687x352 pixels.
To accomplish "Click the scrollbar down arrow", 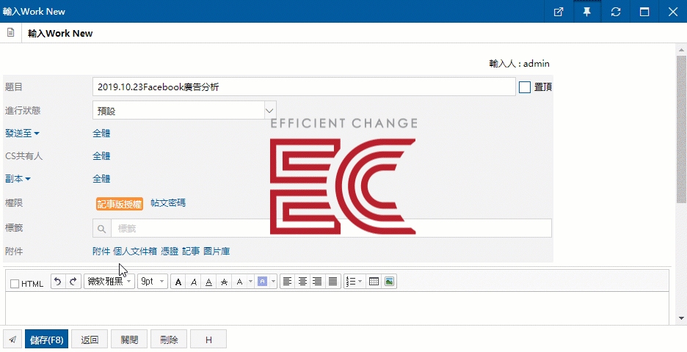I will [681, 318].
